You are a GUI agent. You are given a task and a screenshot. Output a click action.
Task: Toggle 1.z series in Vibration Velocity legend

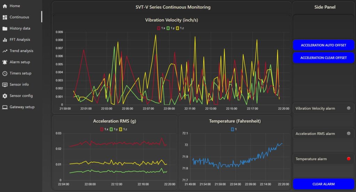[x=180, y=28]
